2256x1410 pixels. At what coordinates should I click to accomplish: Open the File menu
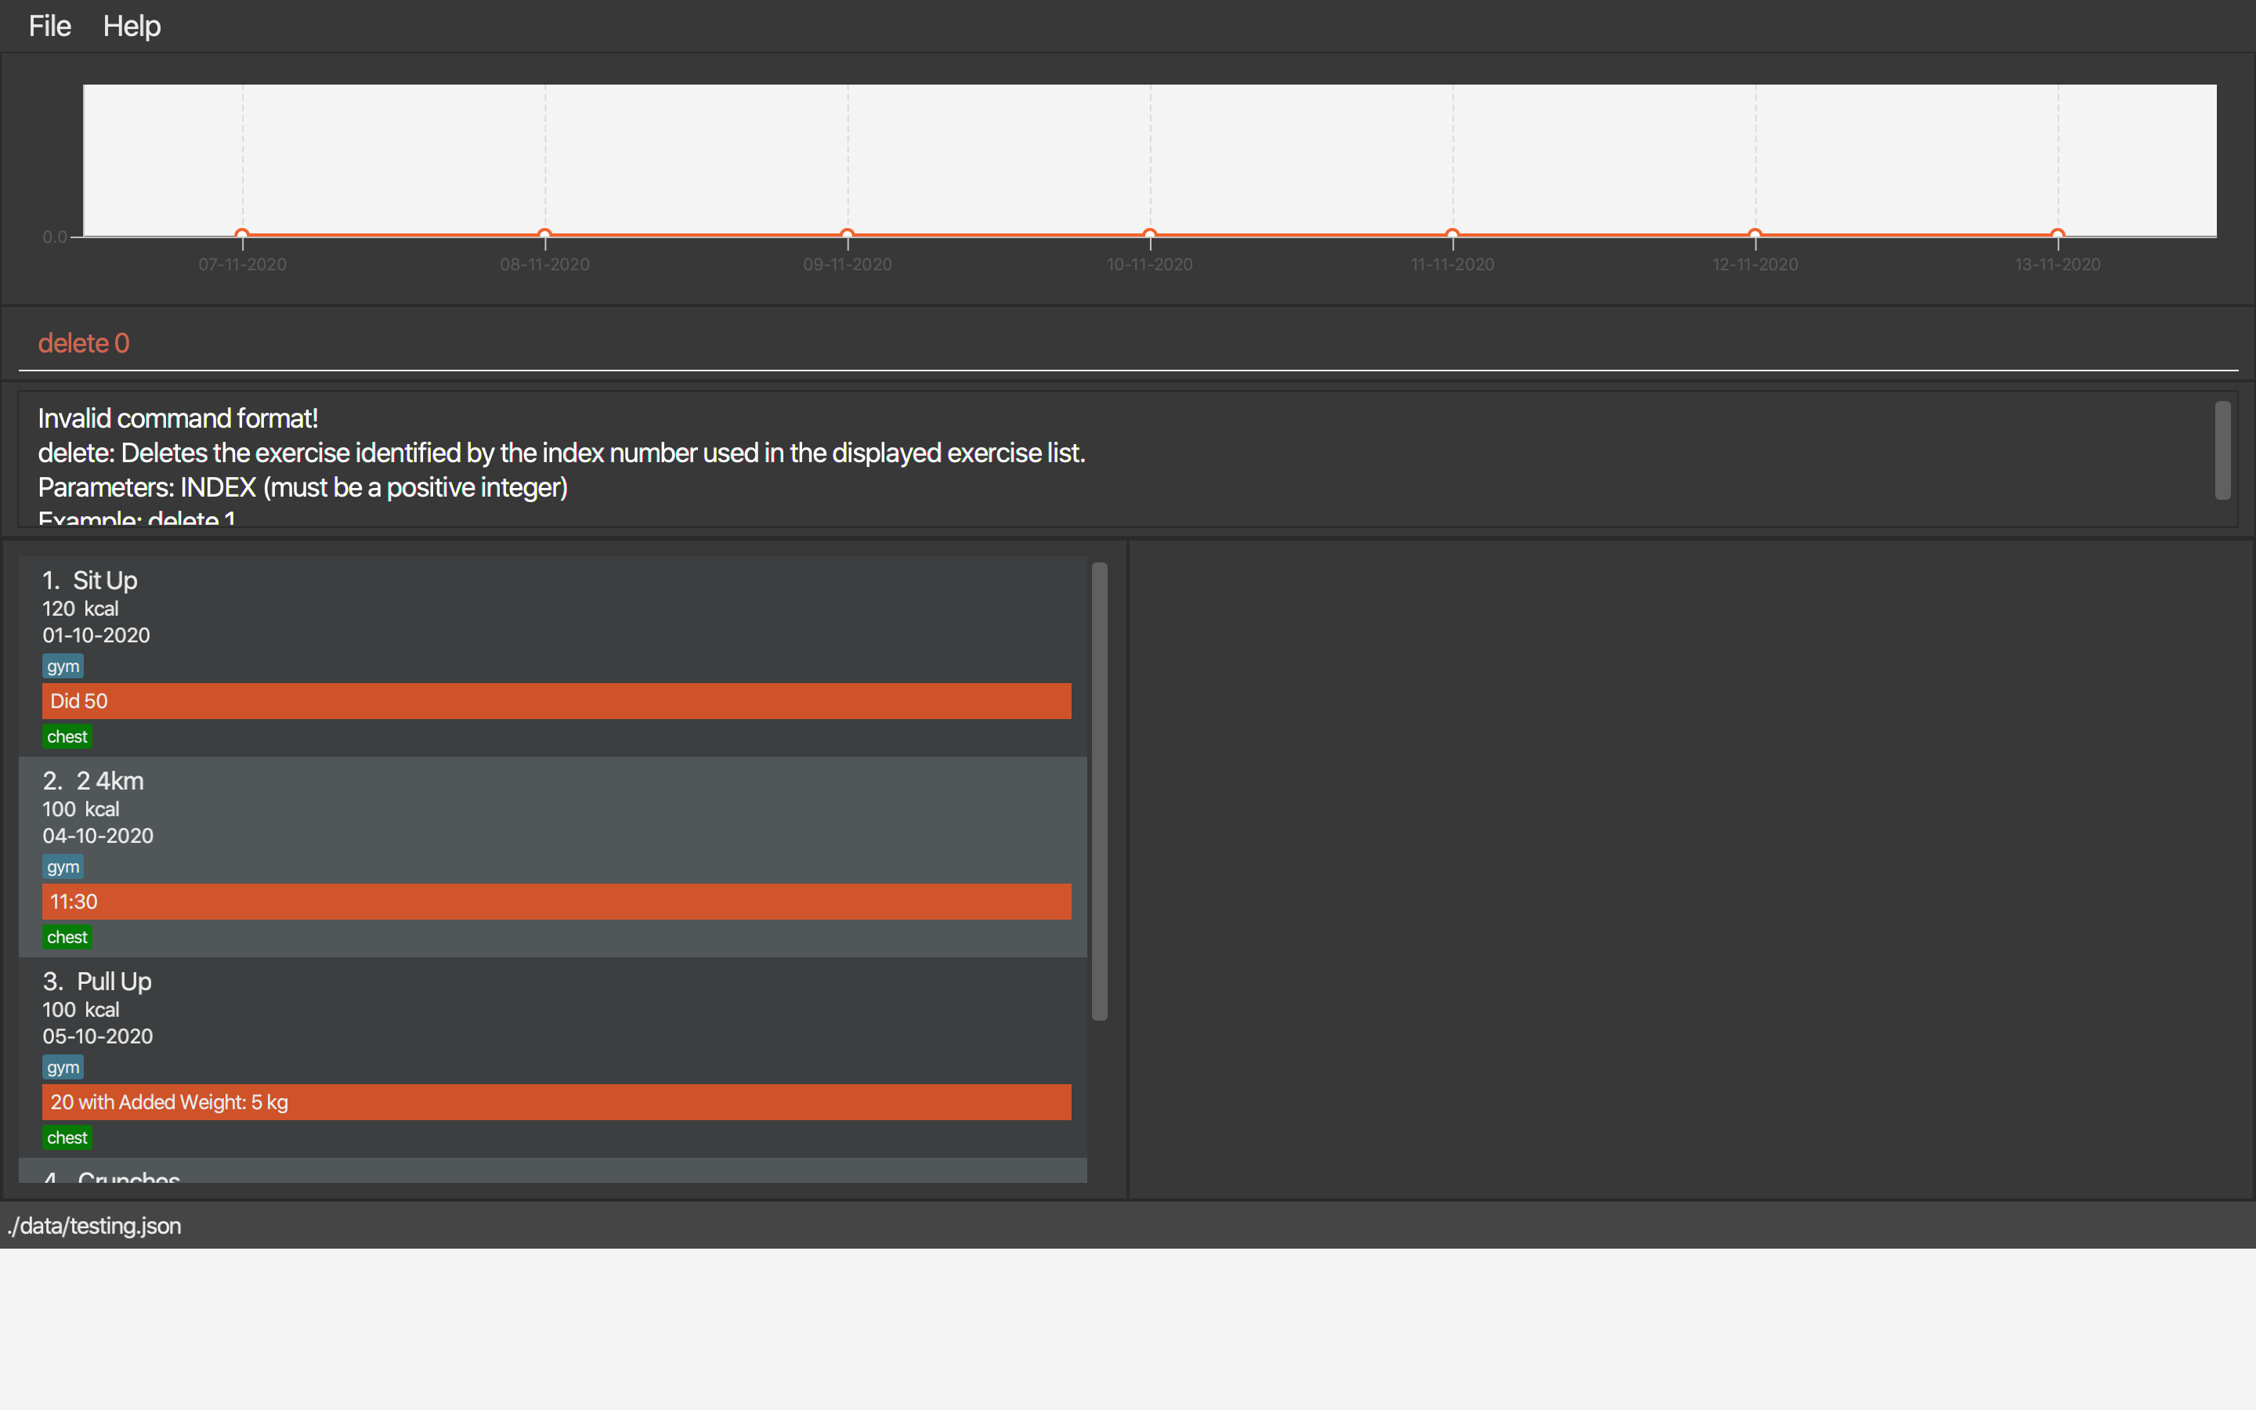[x=49, y=26]
